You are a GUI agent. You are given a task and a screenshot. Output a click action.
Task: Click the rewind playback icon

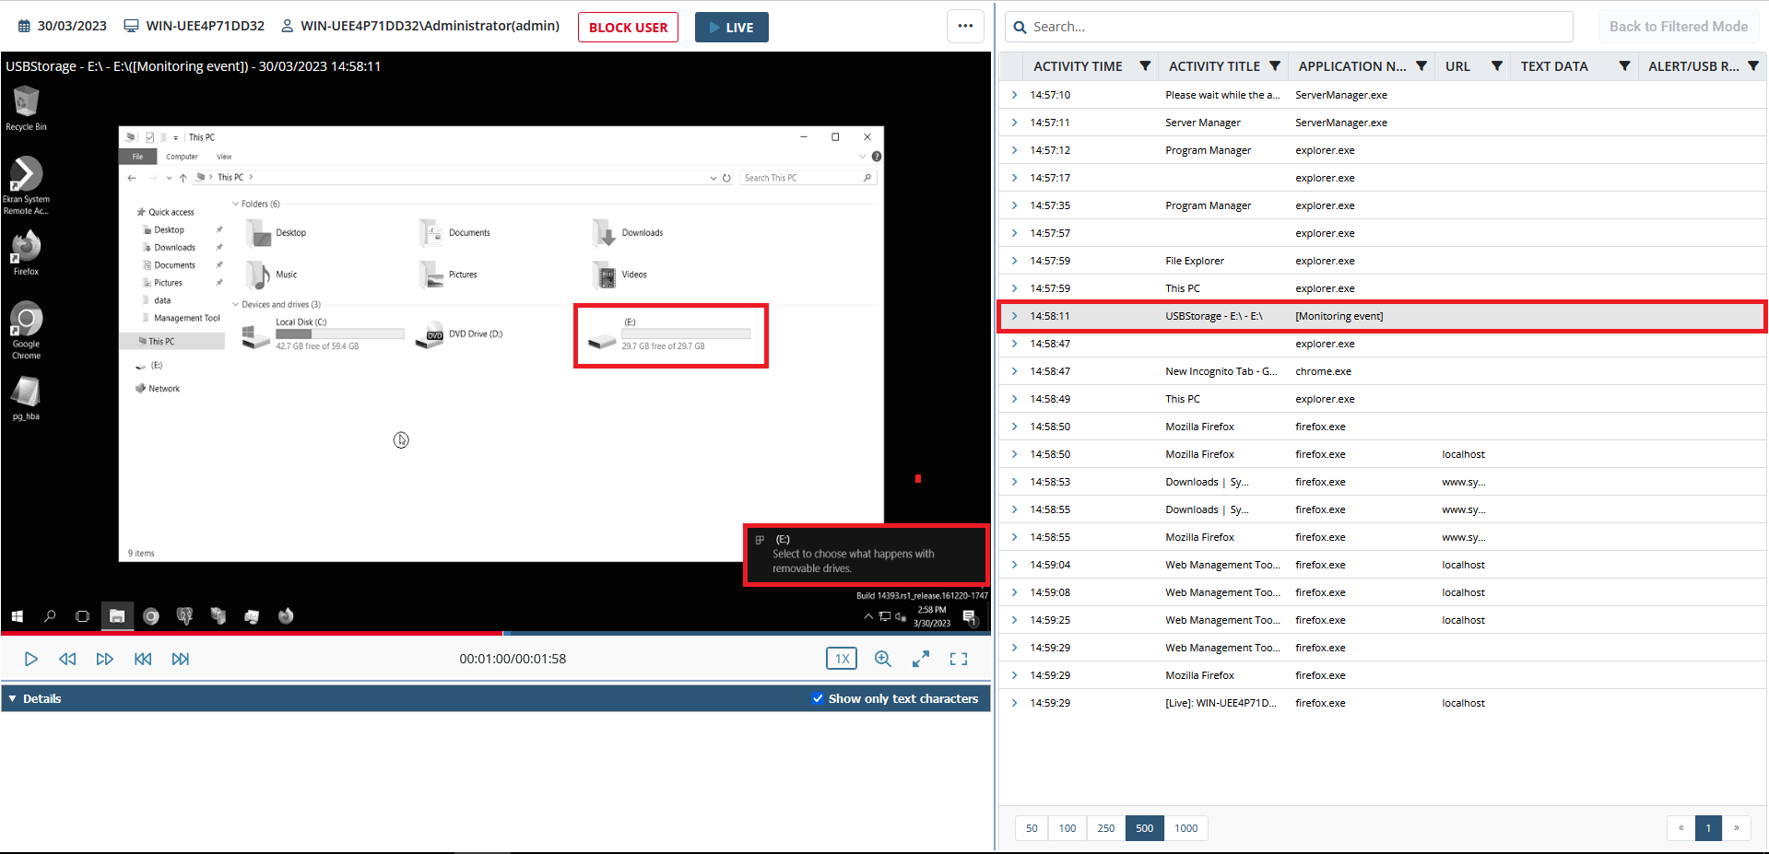[67, 659]
